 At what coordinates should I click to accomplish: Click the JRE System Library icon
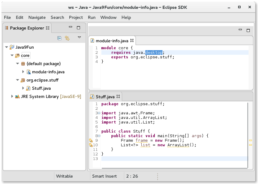click(x=17, y=97)
